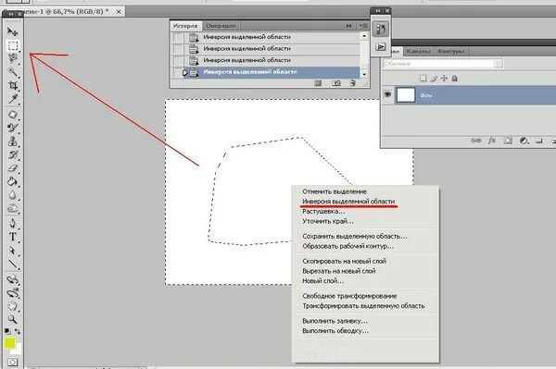This screenshot has height=369, width=556.
Task: Switch to the Контуры tab
Action: click(451, 51)
